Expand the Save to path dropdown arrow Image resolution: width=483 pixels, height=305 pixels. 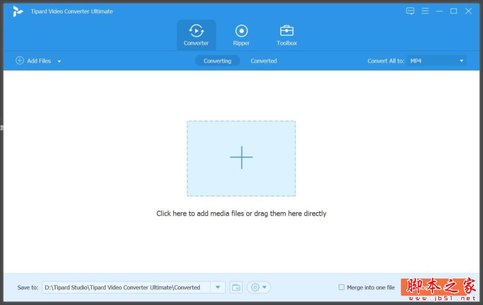point(218,288)
